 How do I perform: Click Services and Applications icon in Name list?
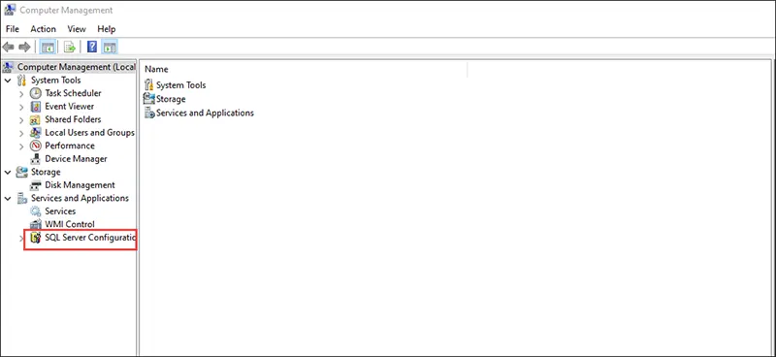click(x=149, y=113)
